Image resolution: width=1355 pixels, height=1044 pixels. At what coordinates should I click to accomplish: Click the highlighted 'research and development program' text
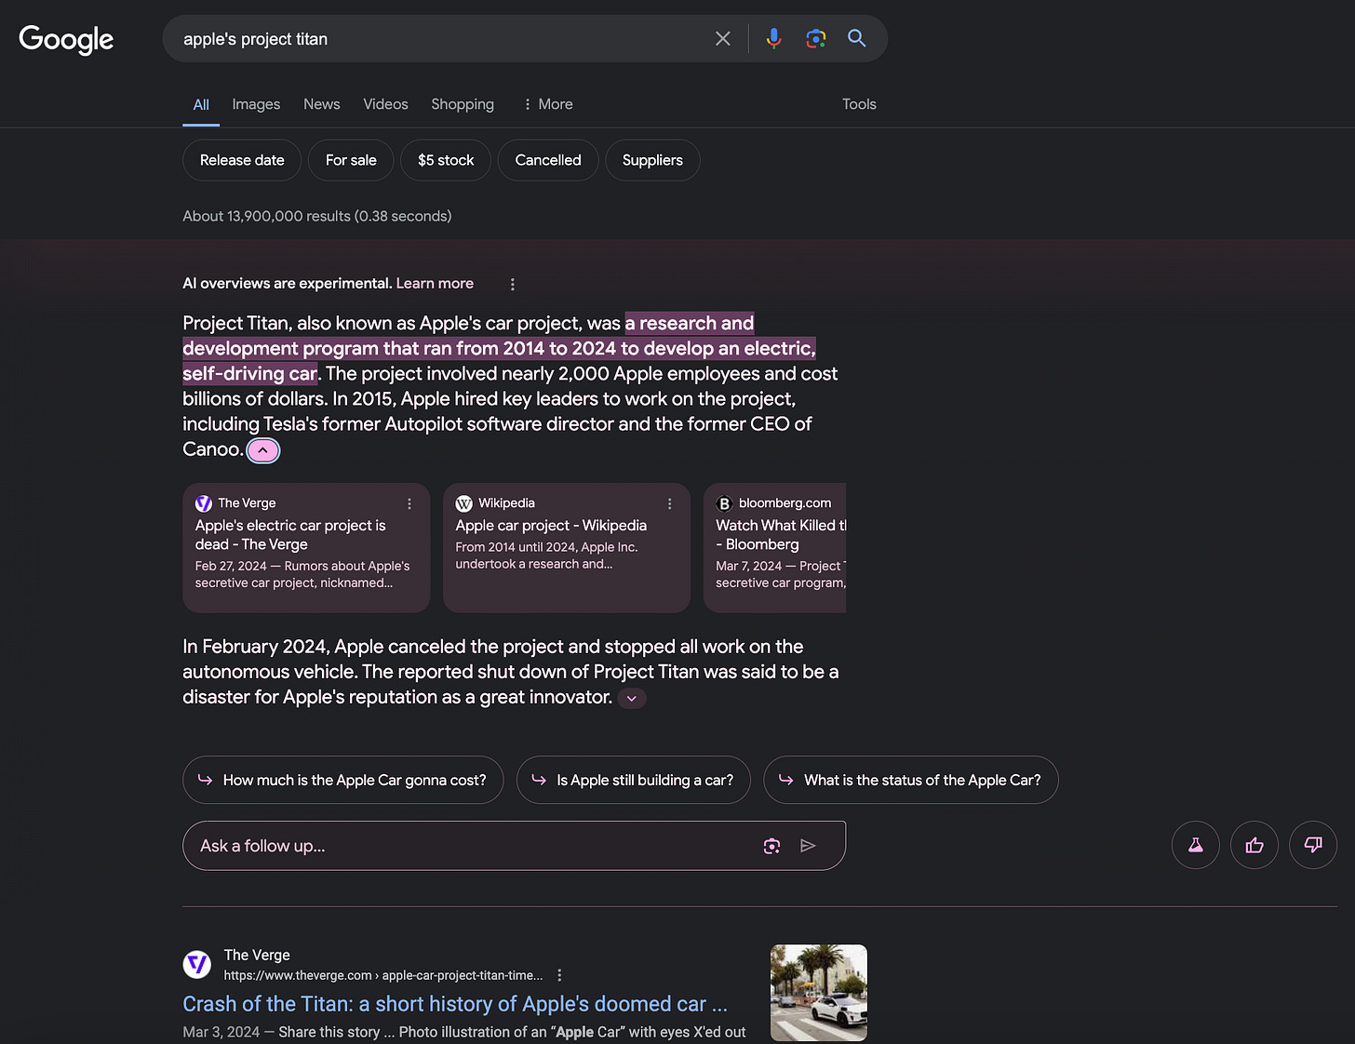[499, 348]
